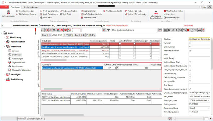Toggle Absonderungsrecht_nur_le_N checkbox

[x=190, y=89]
